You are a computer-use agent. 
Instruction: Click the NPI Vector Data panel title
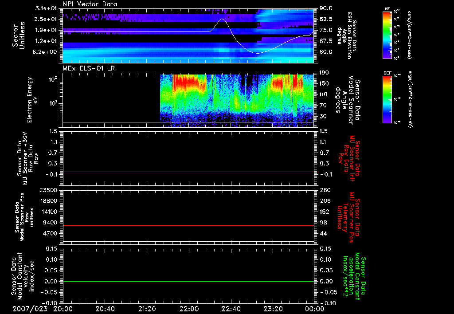(x=89, y=4)
